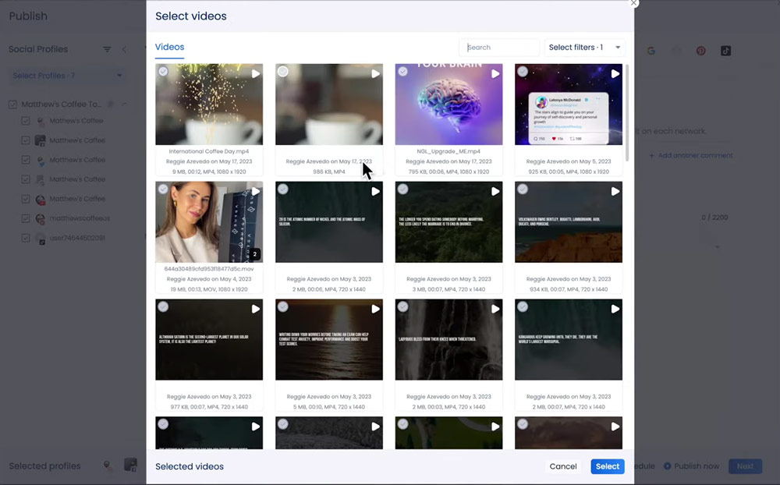Select the 986 KB coffee video checkbox
This screenshot has width=780, height=485.
pyautogui.click(x=282, y=72)
